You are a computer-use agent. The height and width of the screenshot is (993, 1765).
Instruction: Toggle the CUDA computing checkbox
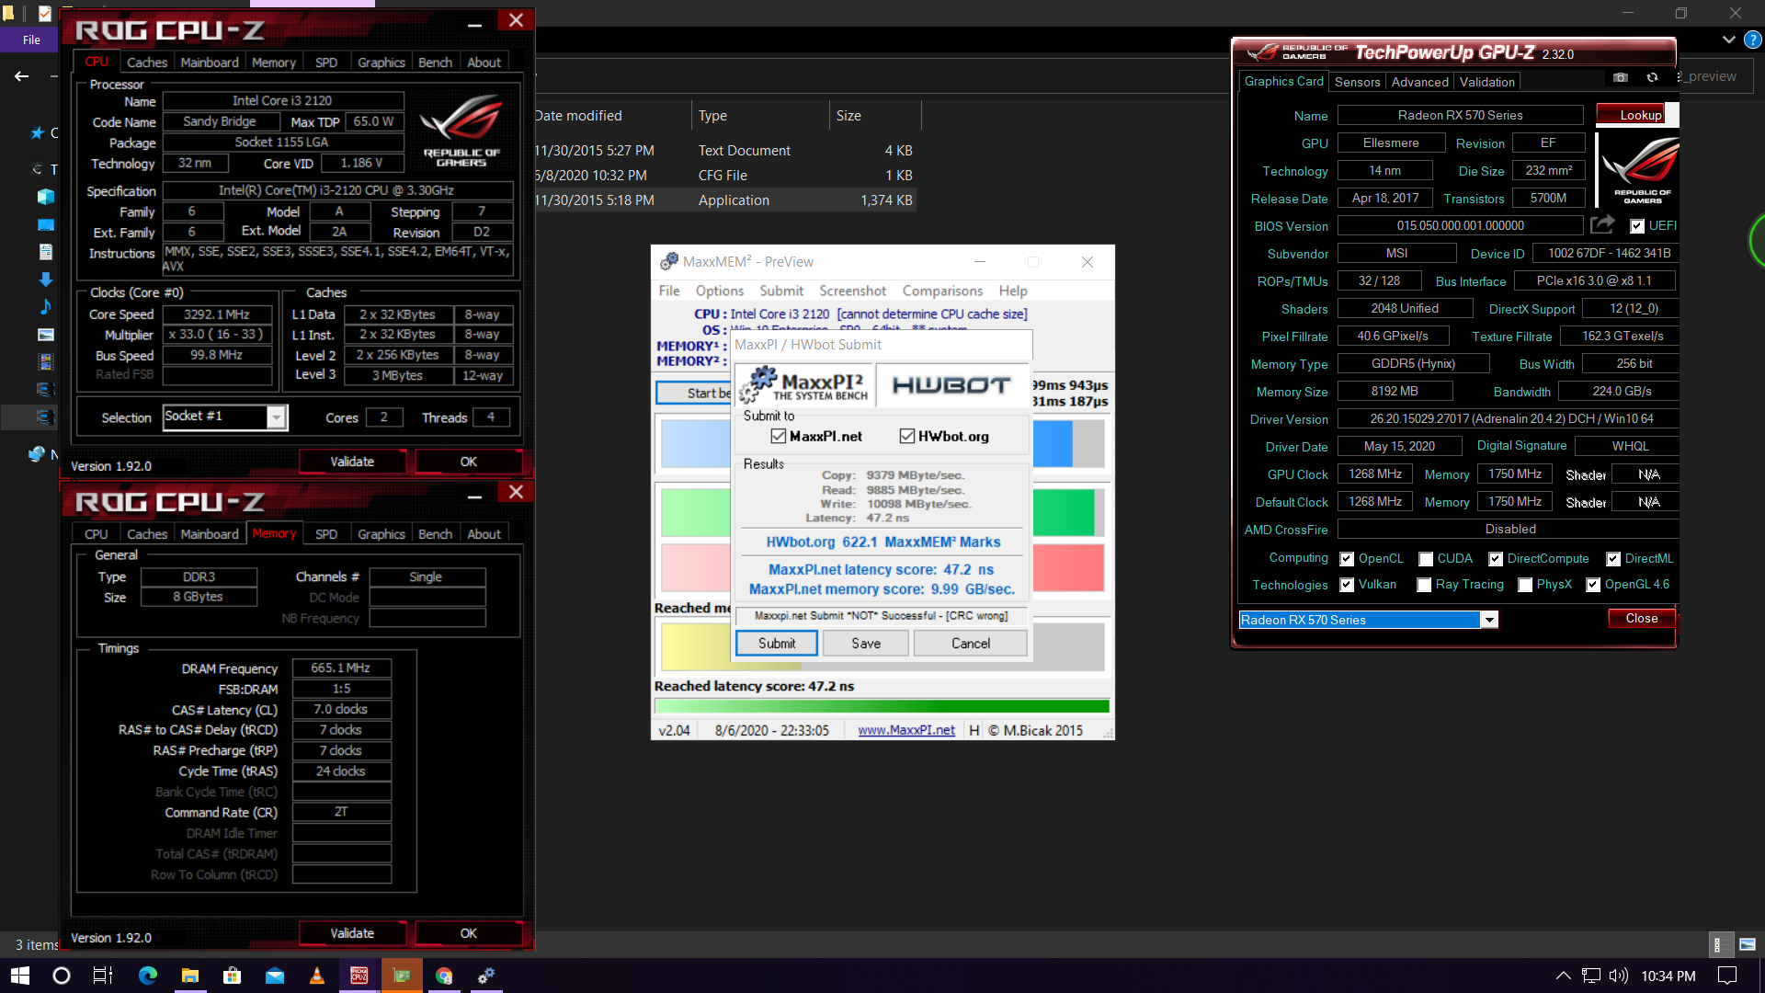click(1426, 559)
